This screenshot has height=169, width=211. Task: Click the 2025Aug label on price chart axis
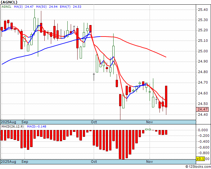click(x=8, y=122)
